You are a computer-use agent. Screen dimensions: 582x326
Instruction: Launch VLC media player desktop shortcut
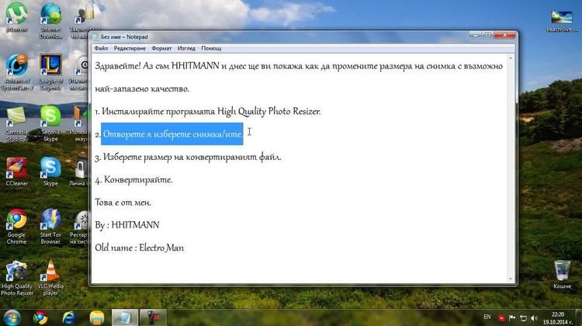click(x=50, y=278)
